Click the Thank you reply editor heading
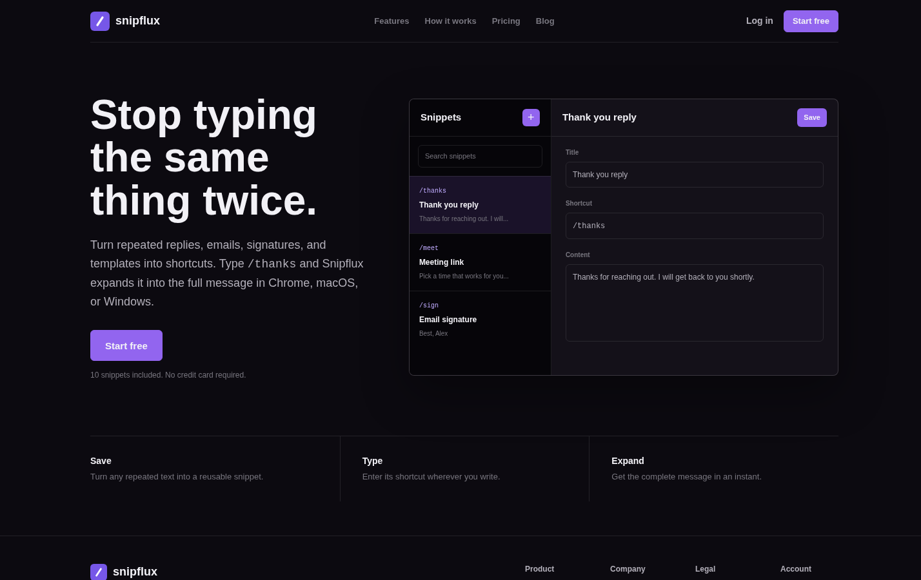Viewport: 921px width, 580px height. pyautogui.click(x=599, y=117)
